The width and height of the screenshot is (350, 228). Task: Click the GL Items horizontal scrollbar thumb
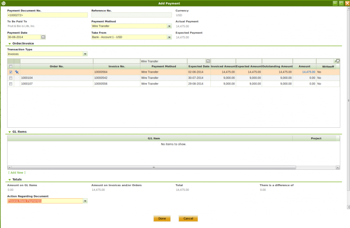click(154, 167)
